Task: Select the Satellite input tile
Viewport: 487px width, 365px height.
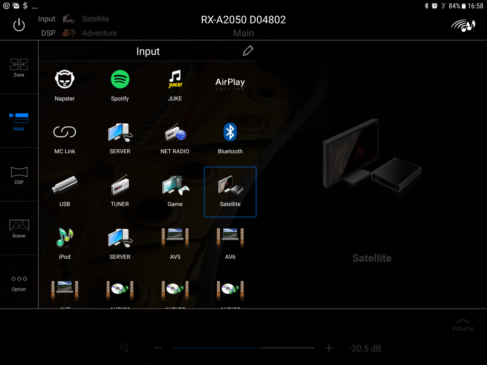Action: [230, 192]
